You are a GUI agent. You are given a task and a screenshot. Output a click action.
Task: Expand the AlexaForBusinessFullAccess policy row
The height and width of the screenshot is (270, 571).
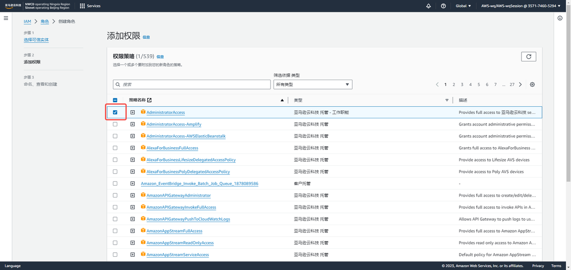[132, 148]
